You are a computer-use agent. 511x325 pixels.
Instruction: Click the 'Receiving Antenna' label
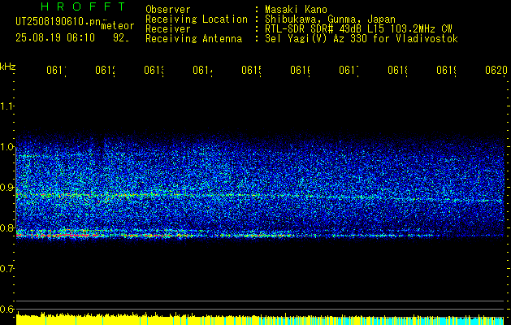[x=193, y=39]
